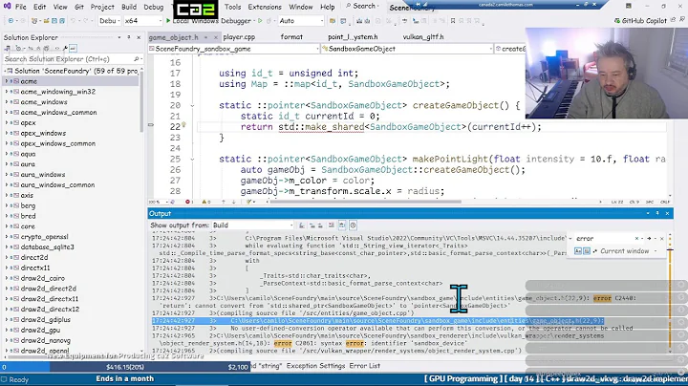The image size is (688, 386).
Task: Click the Solution Explorer vertical scrollbar
Action: tap(141, 105)
